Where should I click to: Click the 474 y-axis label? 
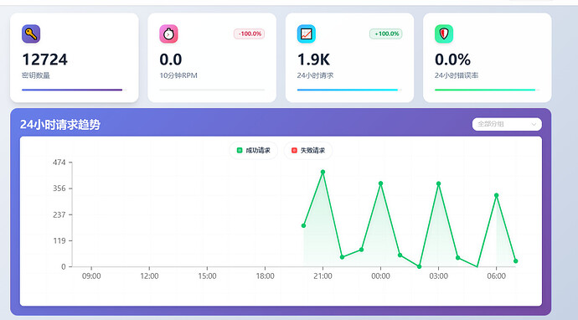[x=59, y=163]
